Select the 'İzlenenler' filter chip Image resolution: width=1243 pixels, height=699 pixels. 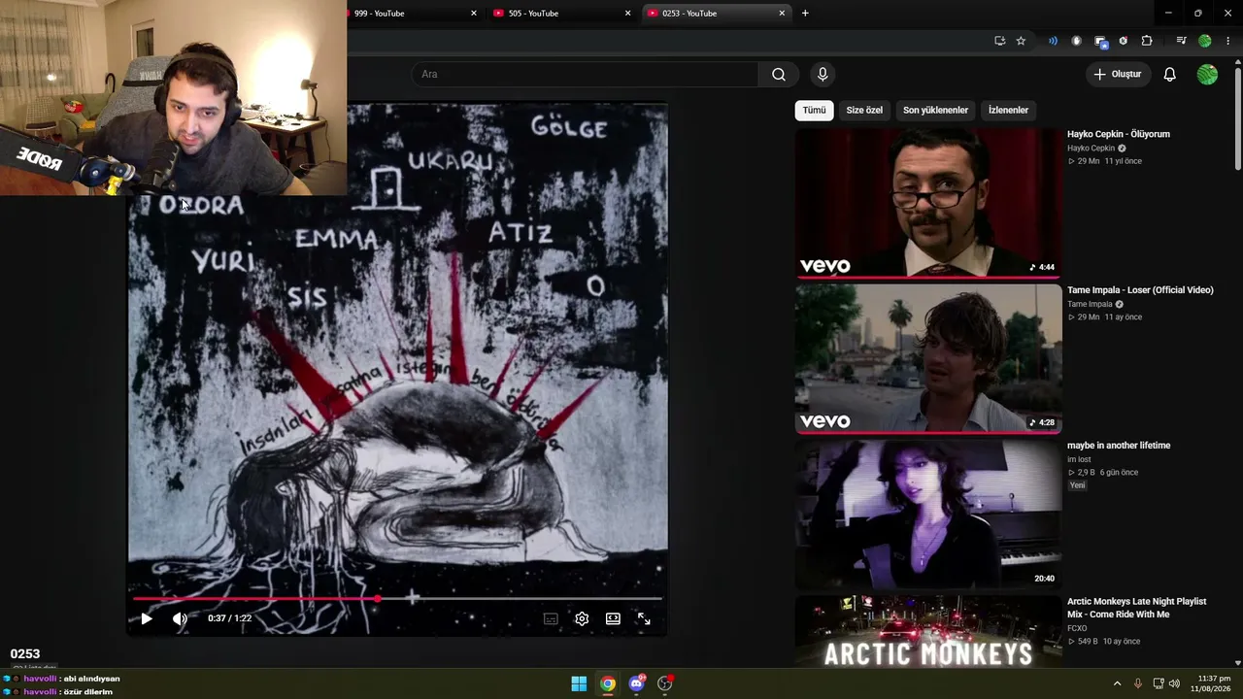pos(1008,111)
